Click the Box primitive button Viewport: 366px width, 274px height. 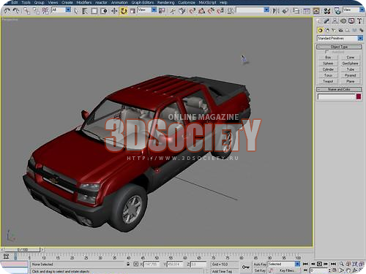[x=328, y=58]
